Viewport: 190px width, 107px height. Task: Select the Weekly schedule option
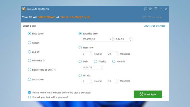click(x=96, y=61)
